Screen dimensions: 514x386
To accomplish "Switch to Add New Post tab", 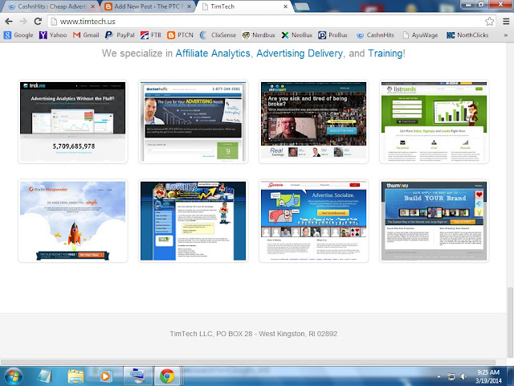I will click(x=146, y=6).
